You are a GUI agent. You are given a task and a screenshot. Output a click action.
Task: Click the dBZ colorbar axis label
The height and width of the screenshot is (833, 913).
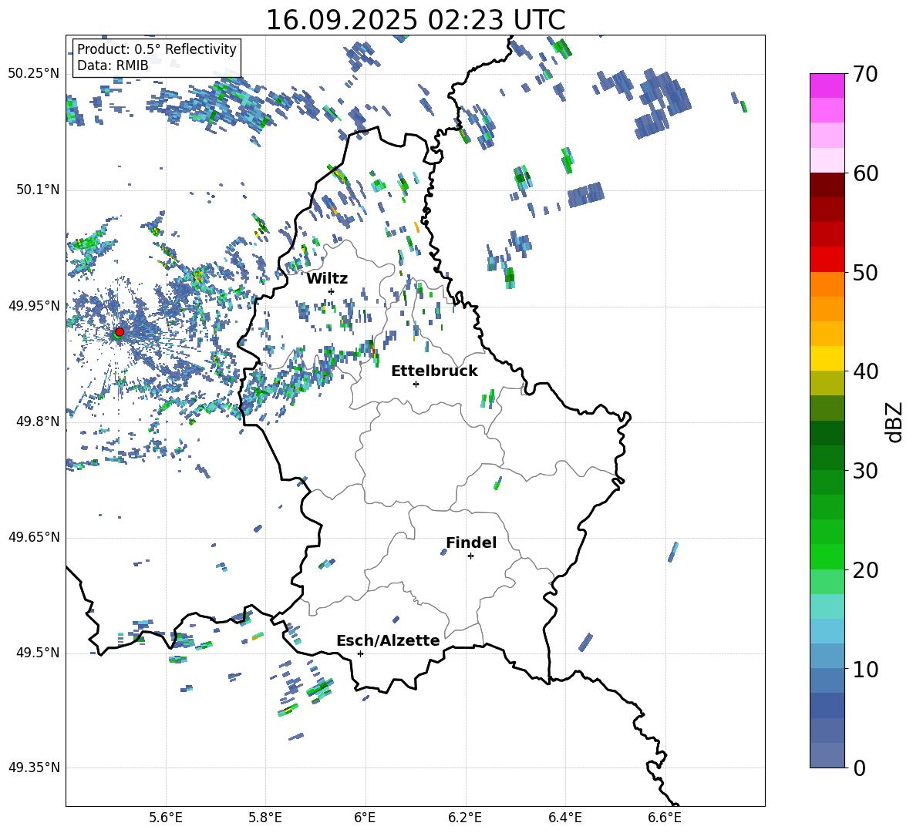point(895,422)
